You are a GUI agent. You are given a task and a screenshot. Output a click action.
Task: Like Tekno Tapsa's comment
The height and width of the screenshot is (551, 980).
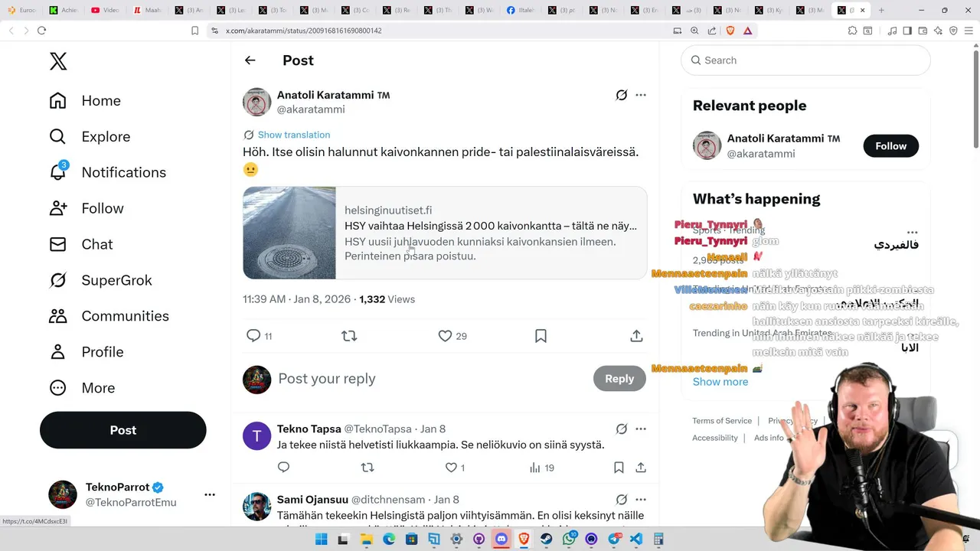pos(451,467)
